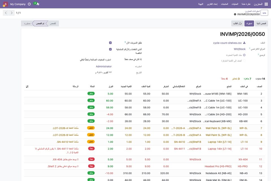
Task: Click the 4 بخطأ counter
Action: point(224,79)
